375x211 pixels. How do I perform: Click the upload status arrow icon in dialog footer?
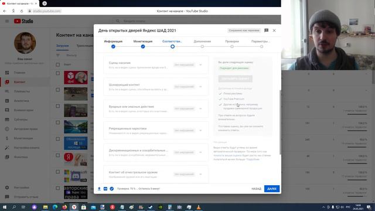(x=99, y=189)
